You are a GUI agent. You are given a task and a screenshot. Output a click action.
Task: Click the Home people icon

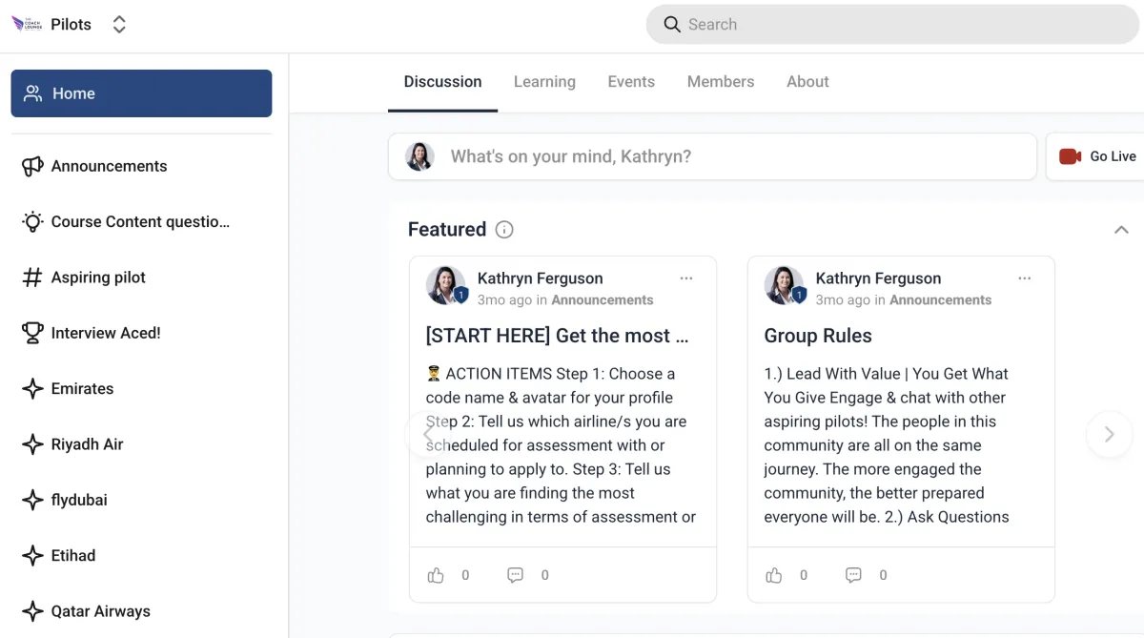(x=33, y=93)
